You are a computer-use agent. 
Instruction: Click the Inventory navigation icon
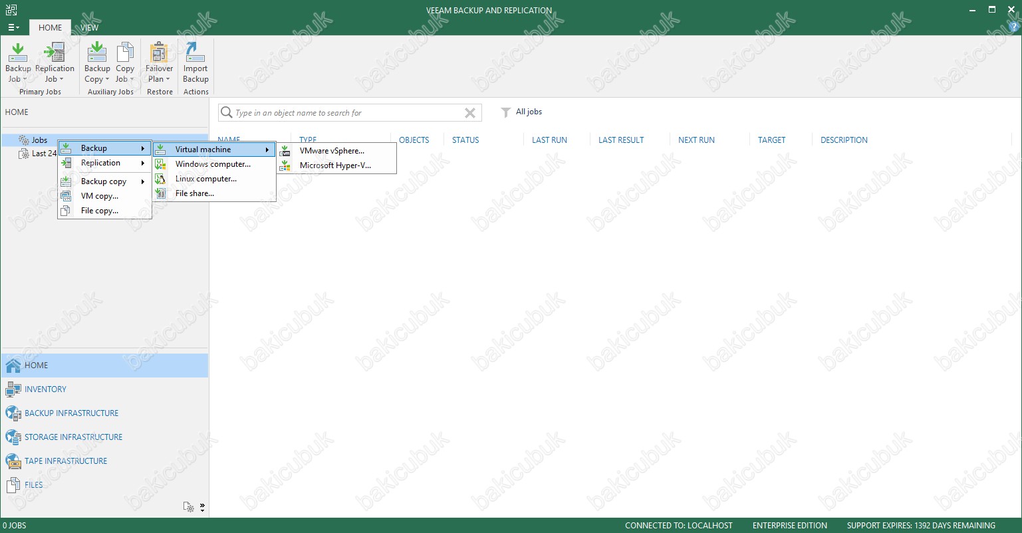coord(13,389)
